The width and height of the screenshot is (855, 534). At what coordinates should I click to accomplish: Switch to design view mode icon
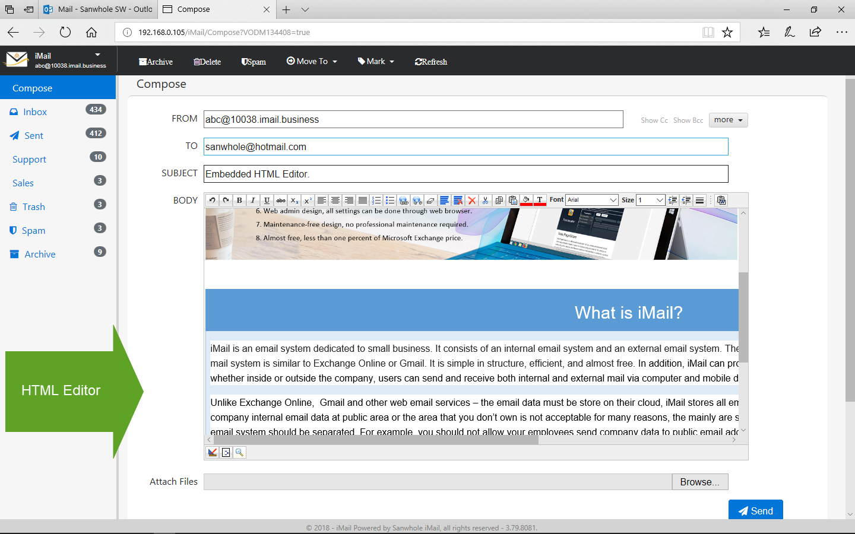point(213,452)
